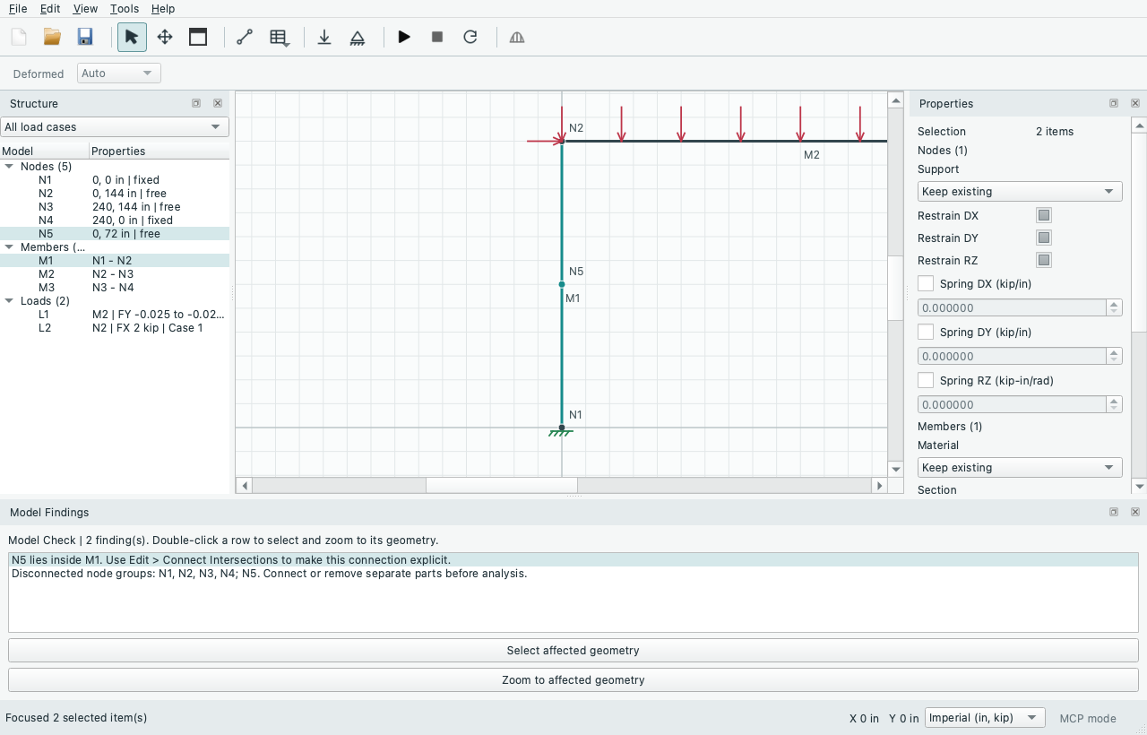Collapse the Nodes (5) tree group
The image size is (1147, 735).
click(x=9, y=167)
